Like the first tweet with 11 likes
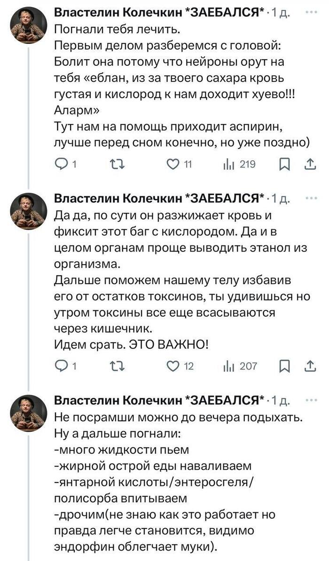 tap(174, 164)
